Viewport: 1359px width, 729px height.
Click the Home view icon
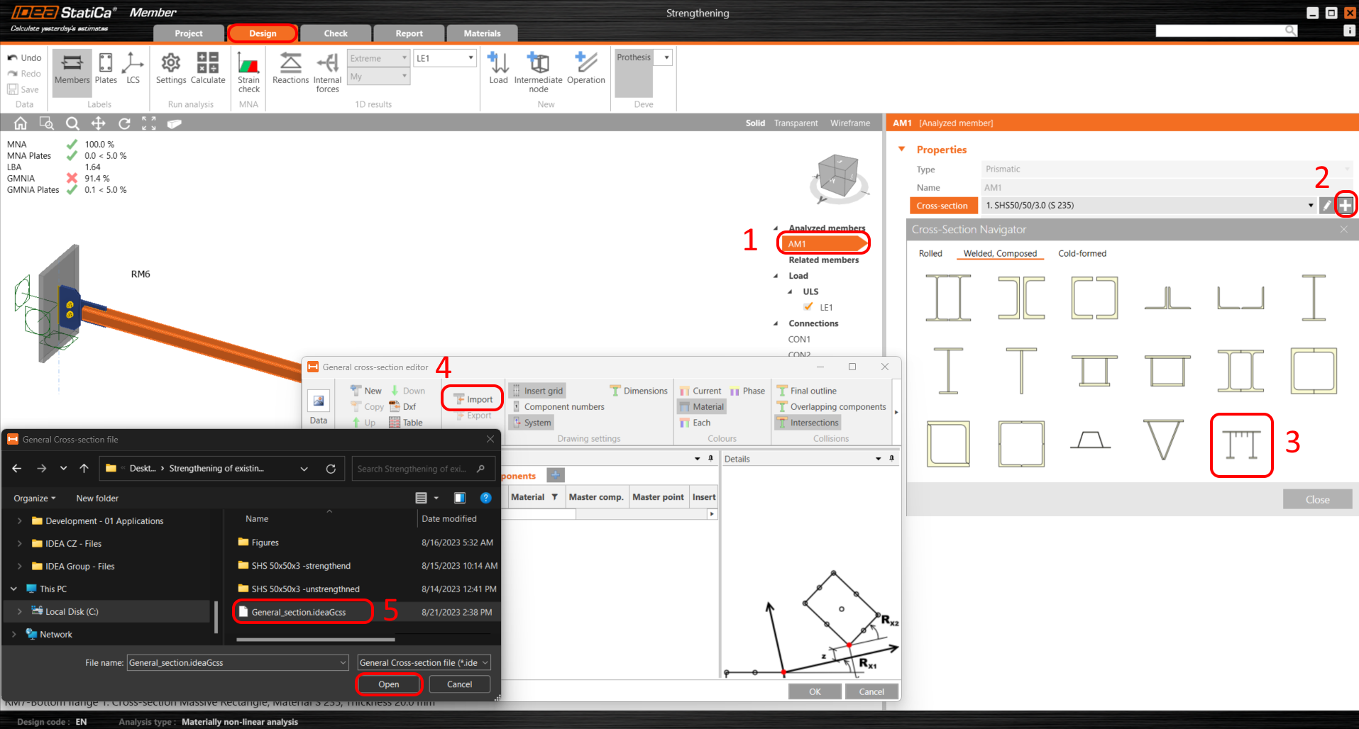pos(21,123)
